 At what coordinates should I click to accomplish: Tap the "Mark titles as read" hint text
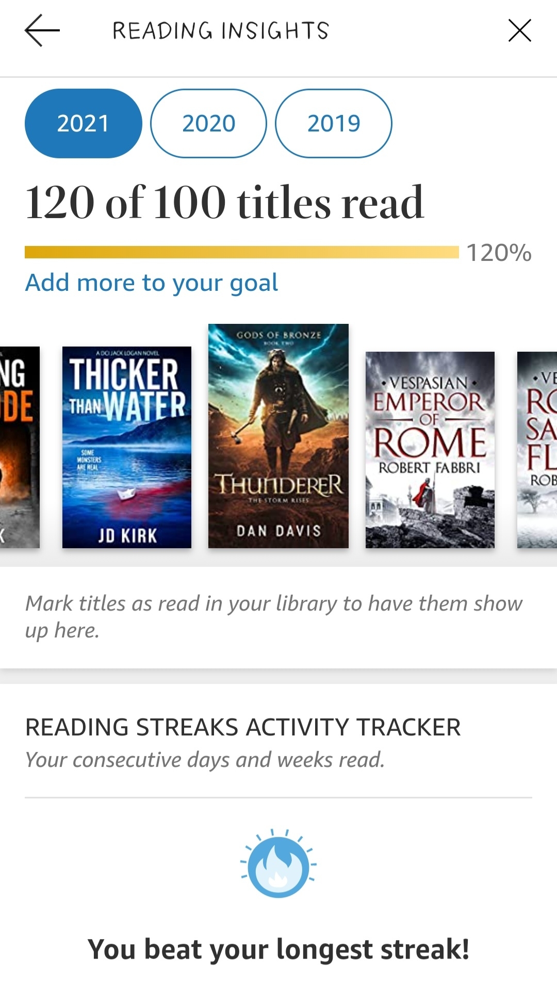pyautogui.click(x=273, y=616)
